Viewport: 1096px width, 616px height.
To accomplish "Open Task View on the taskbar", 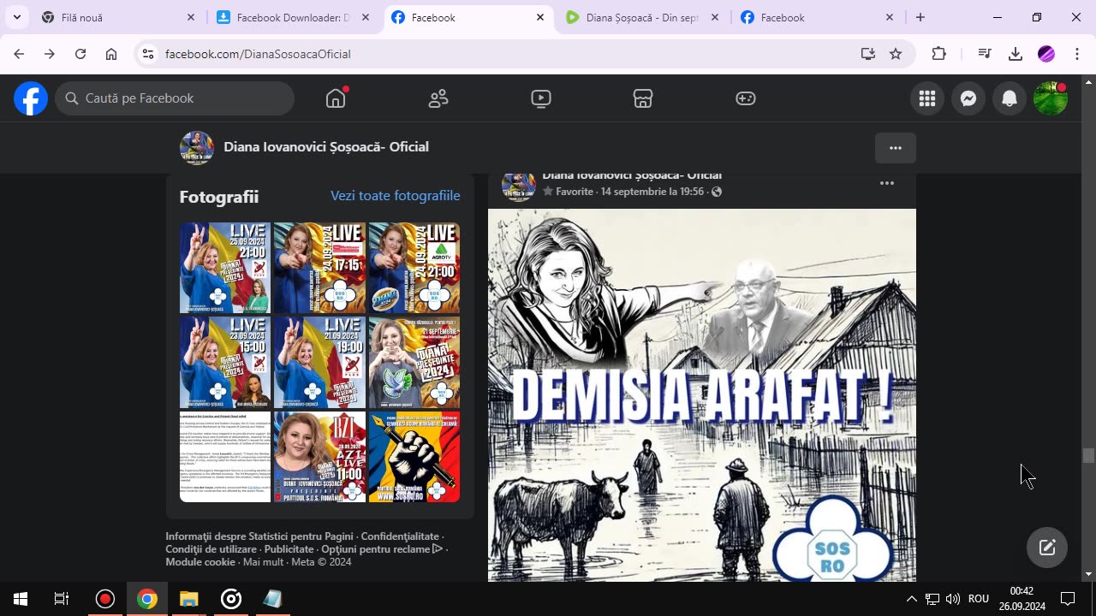I will pyautogui.click(x=62, y=599).
